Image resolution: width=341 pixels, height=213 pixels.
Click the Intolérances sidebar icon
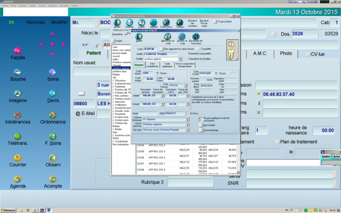18,115
